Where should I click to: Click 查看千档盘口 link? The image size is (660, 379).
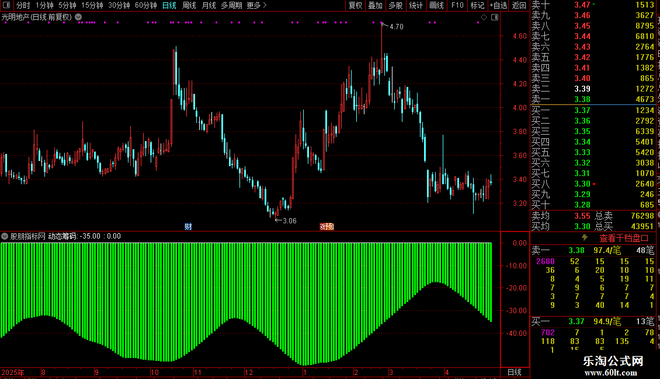pos(624,238)
